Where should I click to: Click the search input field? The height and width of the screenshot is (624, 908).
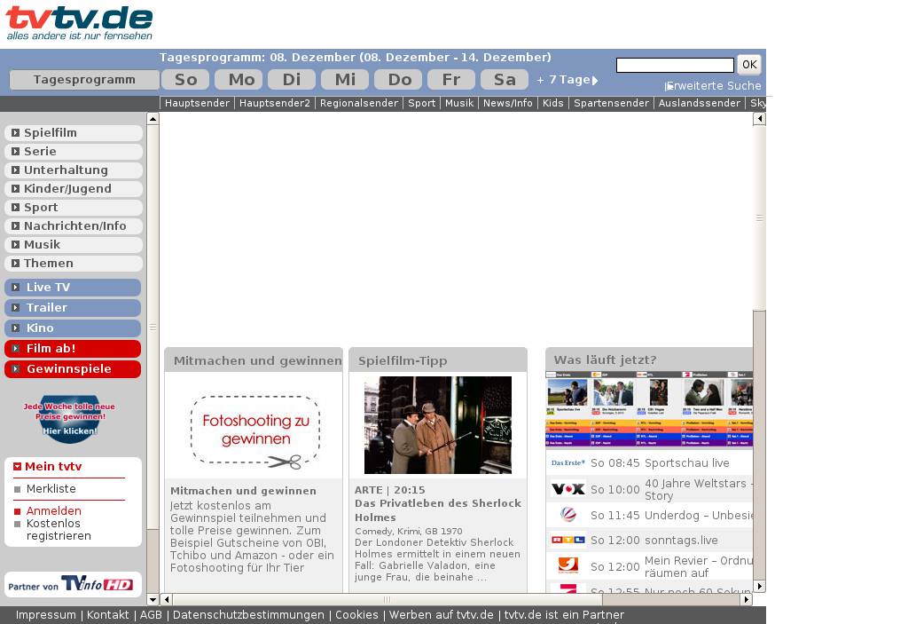point(675,65)
